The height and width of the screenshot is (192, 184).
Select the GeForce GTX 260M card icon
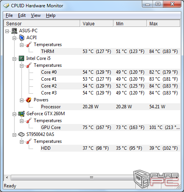click(x=21, y=114)
